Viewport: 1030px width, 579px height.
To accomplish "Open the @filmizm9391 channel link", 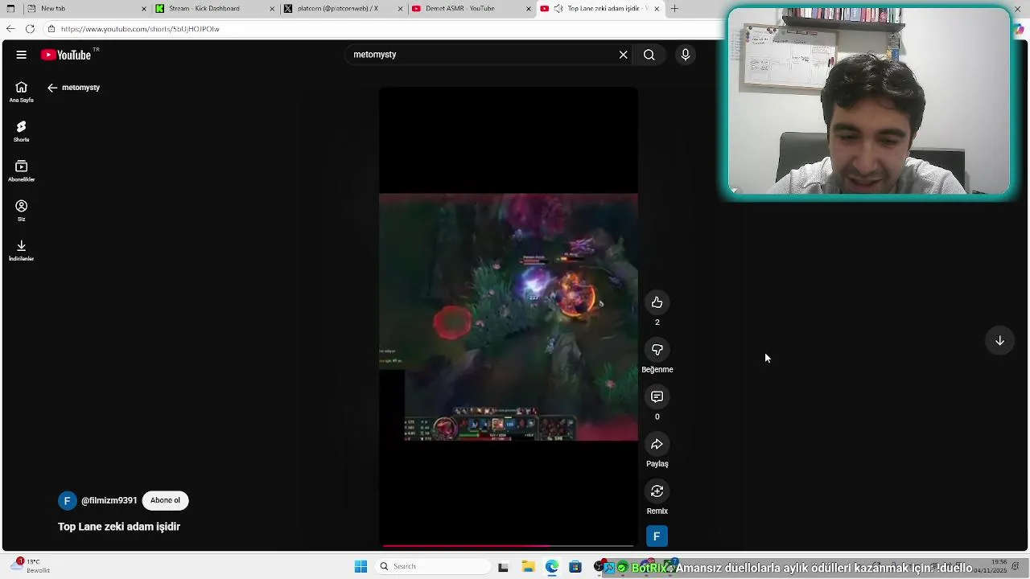I will pyautogui.click(x=109, y=500).
